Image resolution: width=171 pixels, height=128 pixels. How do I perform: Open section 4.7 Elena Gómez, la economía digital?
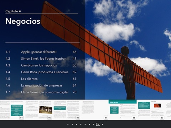click(x=41, y=92)
